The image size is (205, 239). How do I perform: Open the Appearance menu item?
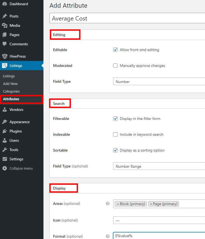[x=22, y=122]
